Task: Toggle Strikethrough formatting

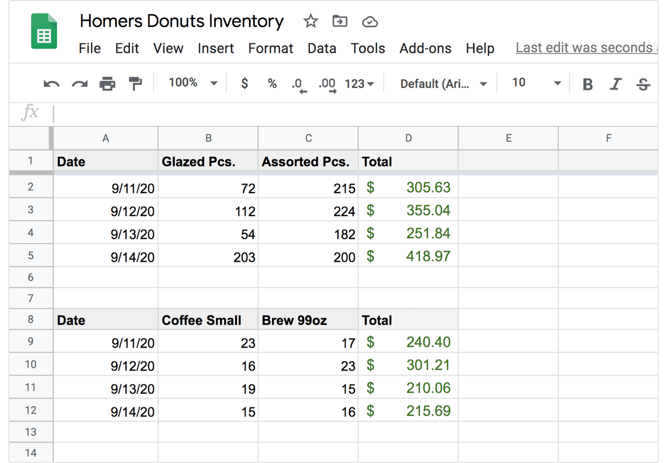Action: click(644, 84)
